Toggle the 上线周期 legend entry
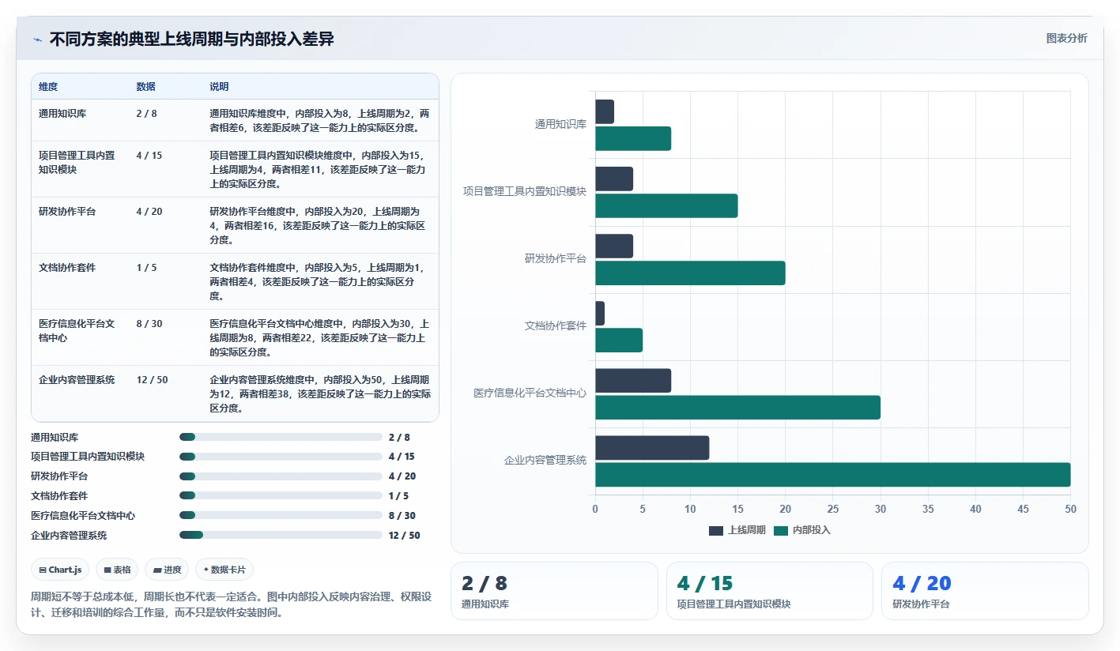Image resolution: width=1120 pixels, height=651 pixels. click(737, 530)
